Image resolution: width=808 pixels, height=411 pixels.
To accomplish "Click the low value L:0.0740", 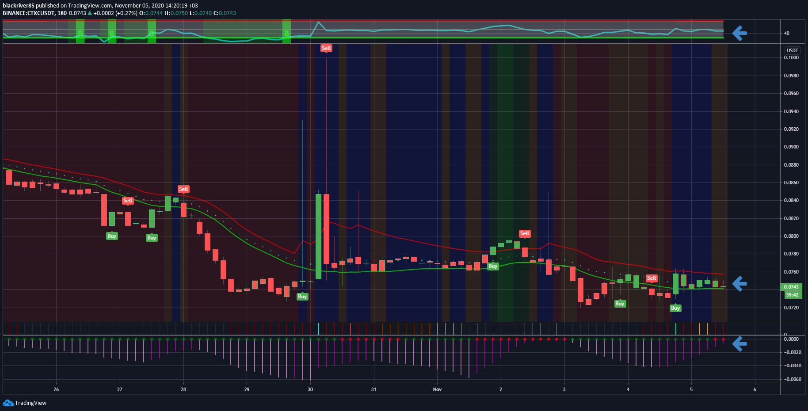I will click(201, 13).
